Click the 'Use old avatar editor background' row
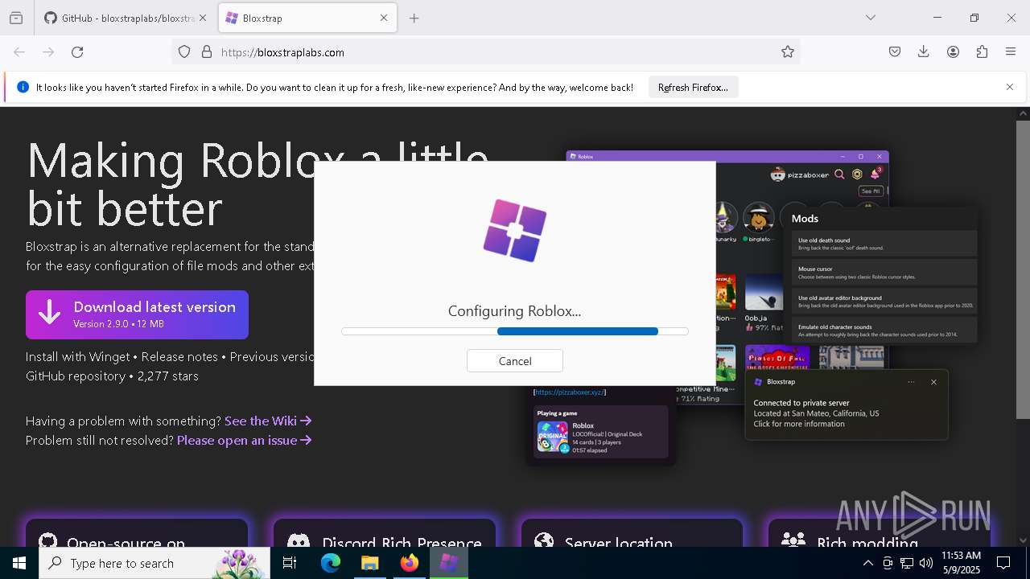Viewport: 1030px width, 579px height. coord(884,302)
